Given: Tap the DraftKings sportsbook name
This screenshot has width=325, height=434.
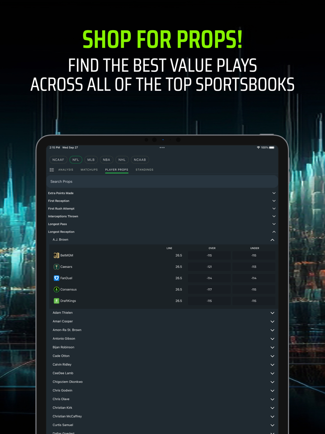Looking at the screenshot, I should pyautogui.click(x=68, y=301).
